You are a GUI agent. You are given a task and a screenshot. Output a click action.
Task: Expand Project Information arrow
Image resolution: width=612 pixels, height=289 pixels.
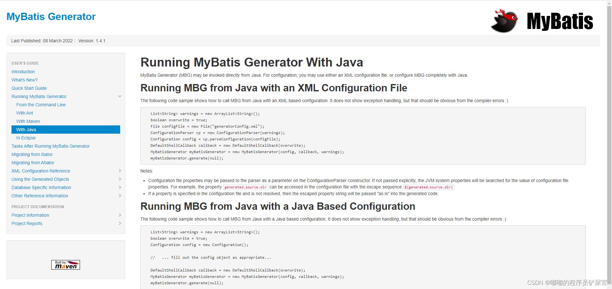[x=120, y=215]
